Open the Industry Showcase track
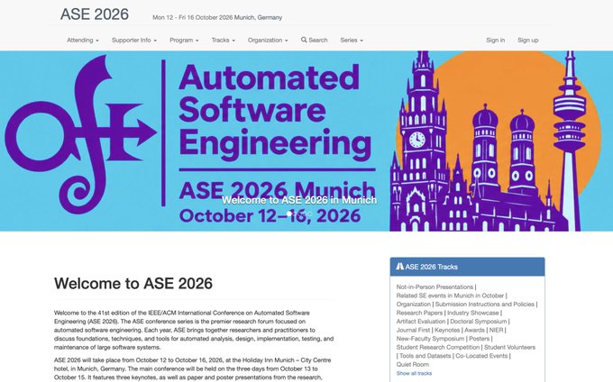Screen dimensions: 613x382 click(x=473, y=313)
